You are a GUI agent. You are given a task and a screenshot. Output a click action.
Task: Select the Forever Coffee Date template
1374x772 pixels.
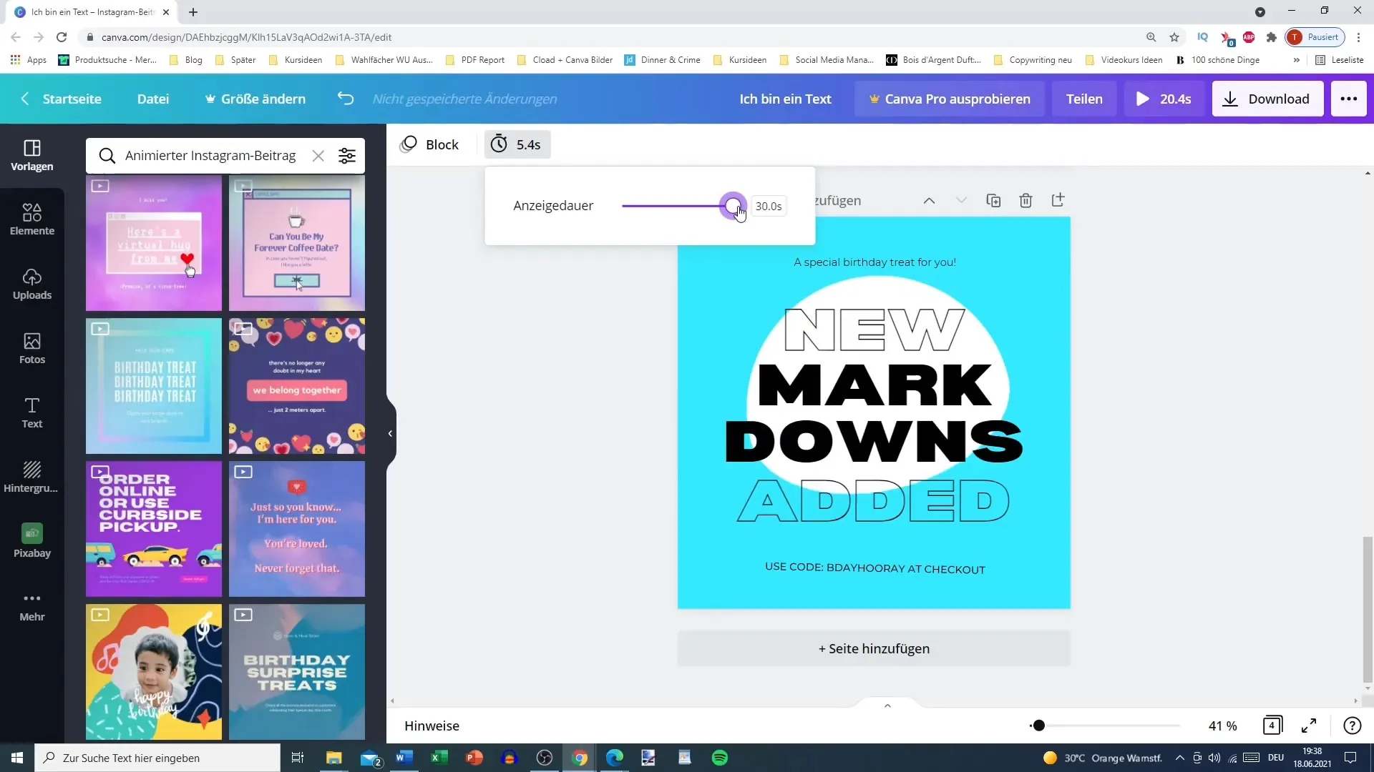(x=297, y=243)
